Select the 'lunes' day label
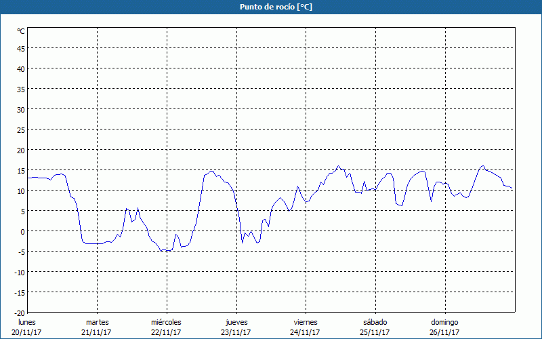 click(x=26, y=322)
